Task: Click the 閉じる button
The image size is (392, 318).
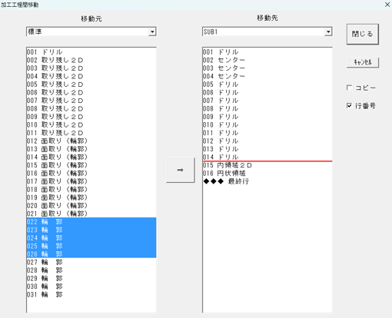Action: [x=363, y=35]
